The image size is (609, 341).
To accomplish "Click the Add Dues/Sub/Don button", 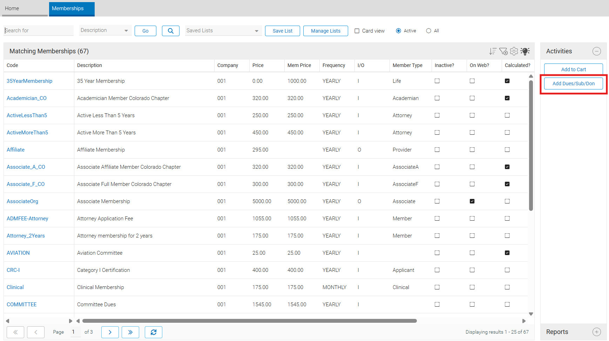I will pyautogui.click(x=573, y=83).
